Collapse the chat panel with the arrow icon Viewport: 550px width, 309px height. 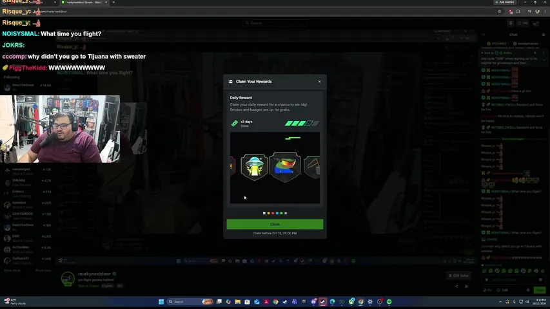[x=484, y=35]
